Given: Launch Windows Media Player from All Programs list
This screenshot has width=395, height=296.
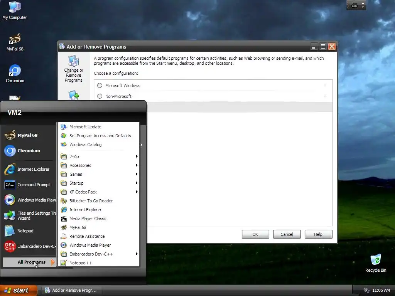Looking at the screenshot, I should click(x=99, y=245).
